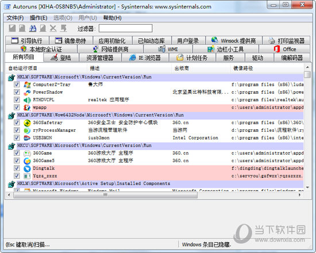Image resolution: width=316 pixels, height=253 pixels.
Task: Click the PowerShadow entry icon
Action: click(x=27, y=93)
